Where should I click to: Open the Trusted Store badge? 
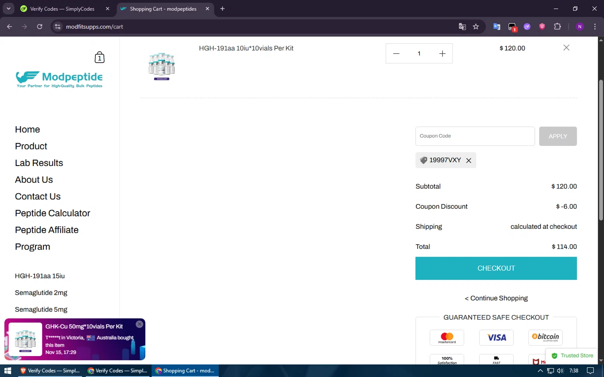tap(572, 356)
